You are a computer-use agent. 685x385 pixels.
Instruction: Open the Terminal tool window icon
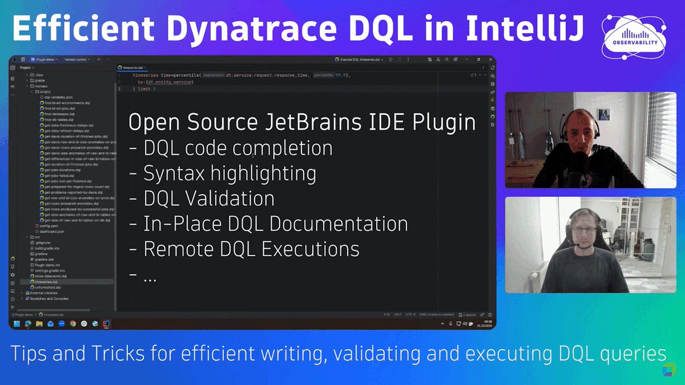pos(13,291)
